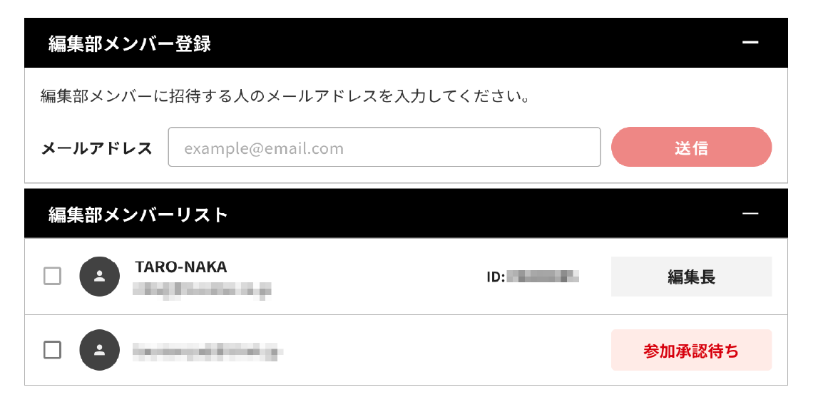Click the ID: label in TARO-NAKA's row
The image size is (813, 402).
coord(496,277)
